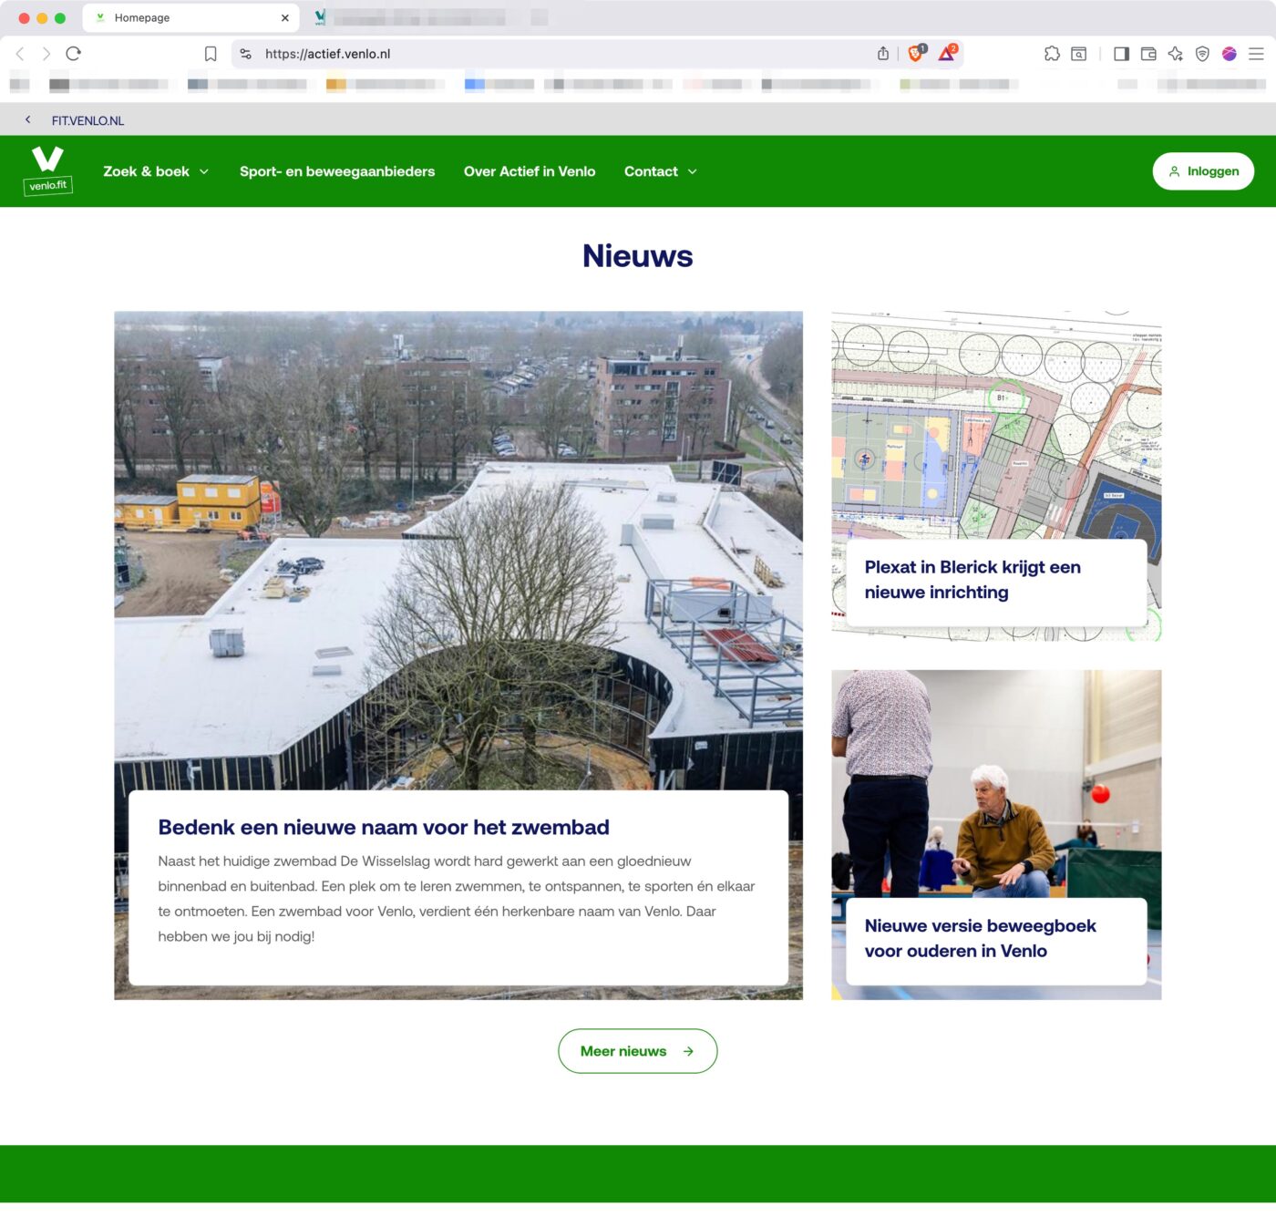Bookmark this page with bookmark icon
Viewport: 1276px width, 1217px height.
point(211,54)
